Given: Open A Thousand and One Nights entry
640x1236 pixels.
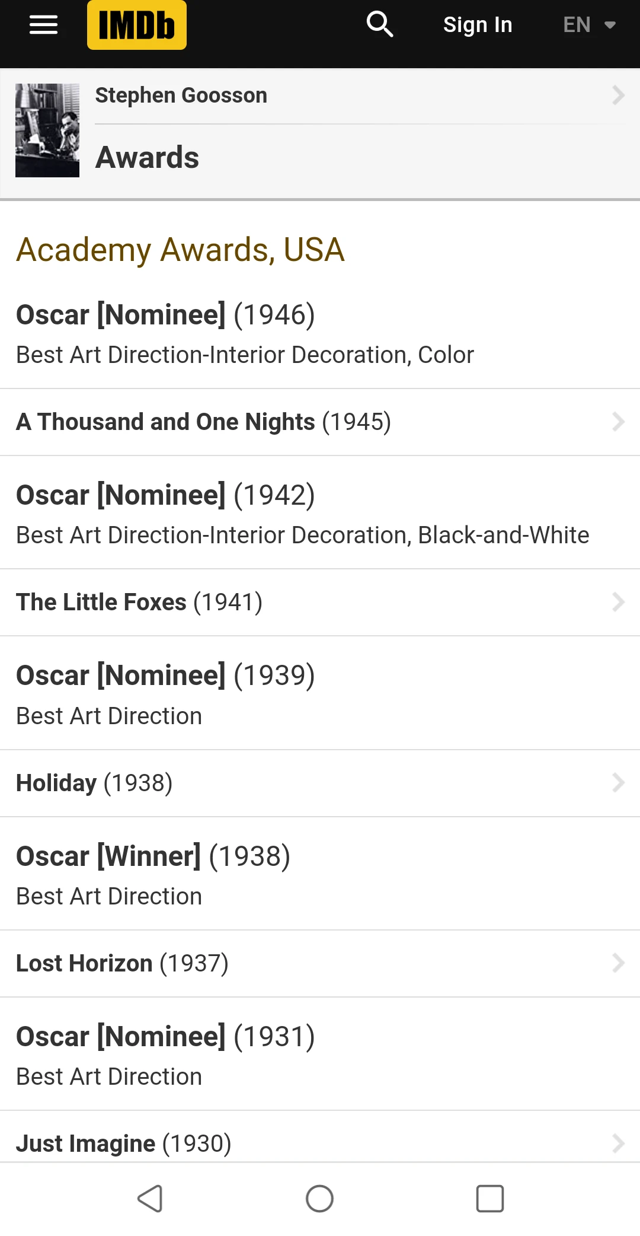Looking at the screenshot, I should (x=203, y=422).
